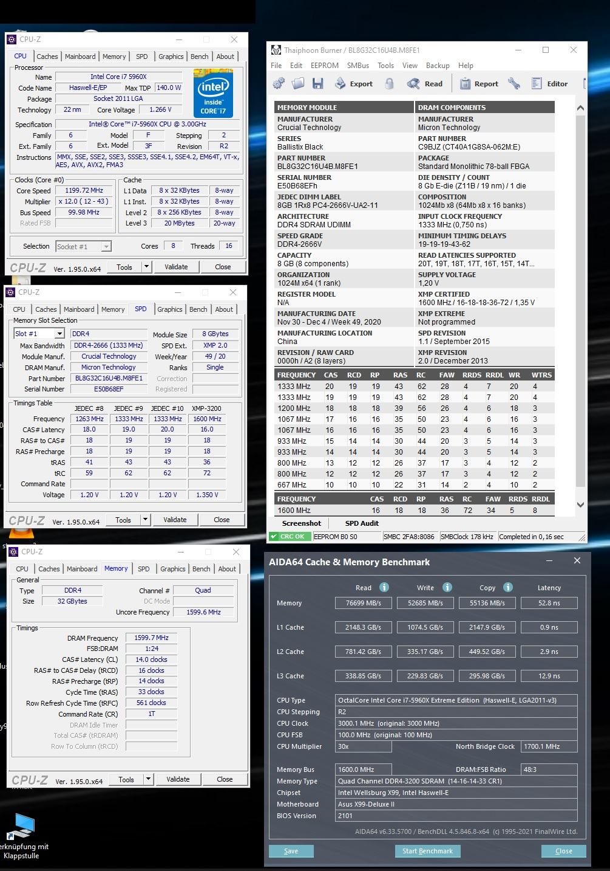610x871 pixels.
Task: Click the Save button in AIDA64
Action: coord(291,851)
